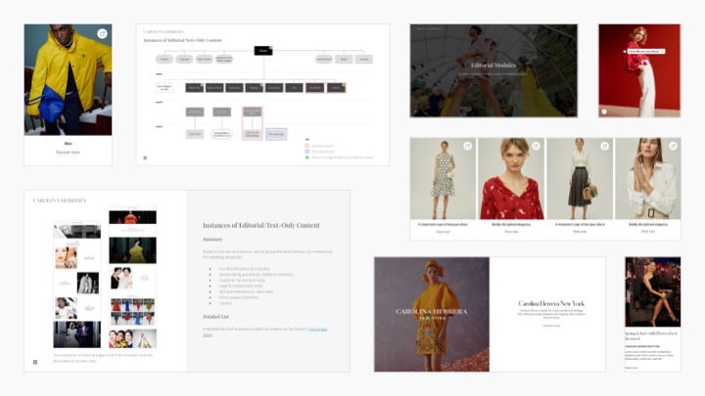Select the white shirt product photo
705x396 pixels.
coord(648,179)
